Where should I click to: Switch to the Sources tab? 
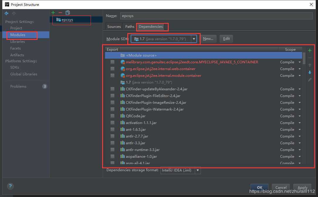point(114,27)
